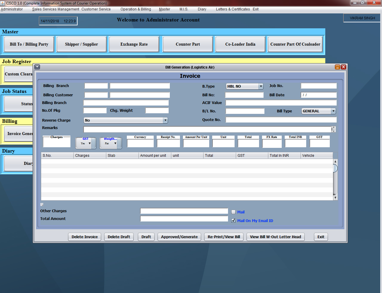Expand the B.Type HBL NO dropdown
Screen dimensions: 382x293
(x=261, y=86)
